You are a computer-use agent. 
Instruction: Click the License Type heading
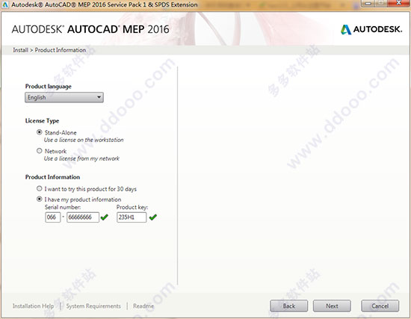pyautogui.click(x=42, y=121)
